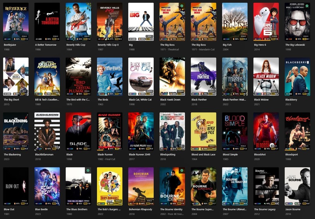Open the Beverly Hills Cop II poster
Viewport: 315px width, 219px height.
point(110,22)
